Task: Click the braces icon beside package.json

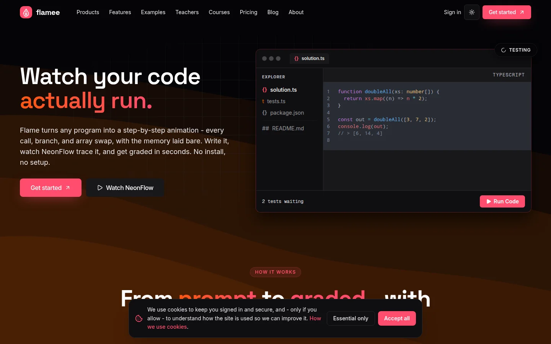Action: [264, 113]
